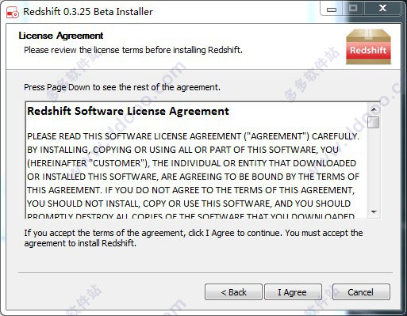Click the Redshift installer icon in title bar

pos(13,12)
